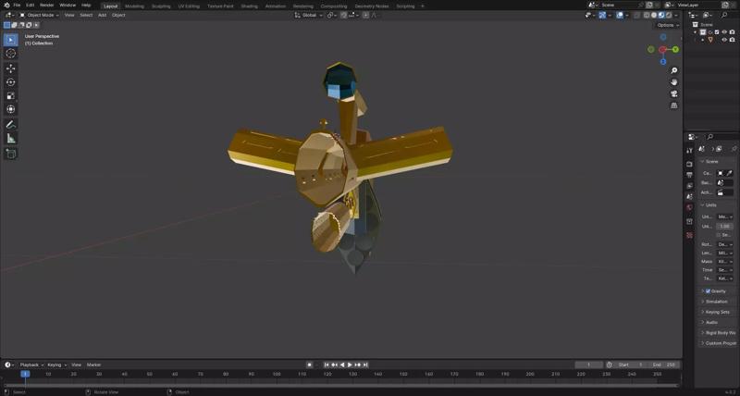
Task: Toggle show gizmo button
Action: [603, 15]
